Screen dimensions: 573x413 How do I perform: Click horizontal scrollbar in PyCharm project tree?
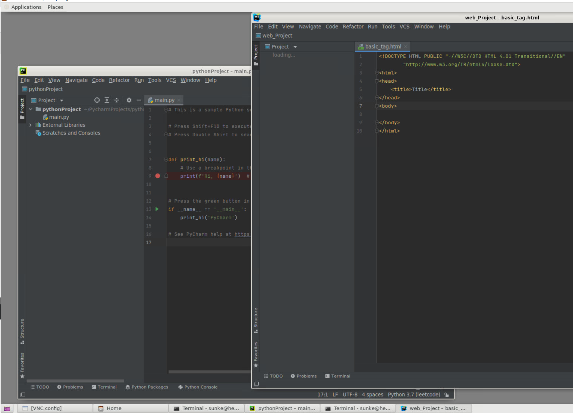pos(75,381)
